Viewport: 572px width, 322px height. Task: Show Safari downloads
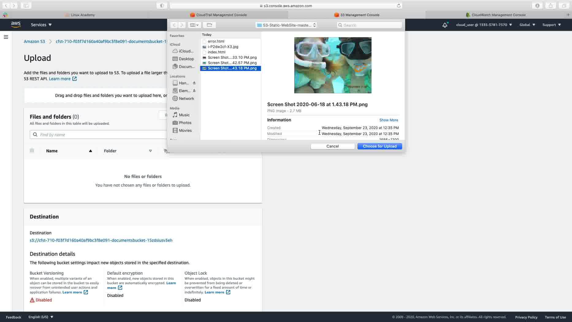(x=537, y=6)
